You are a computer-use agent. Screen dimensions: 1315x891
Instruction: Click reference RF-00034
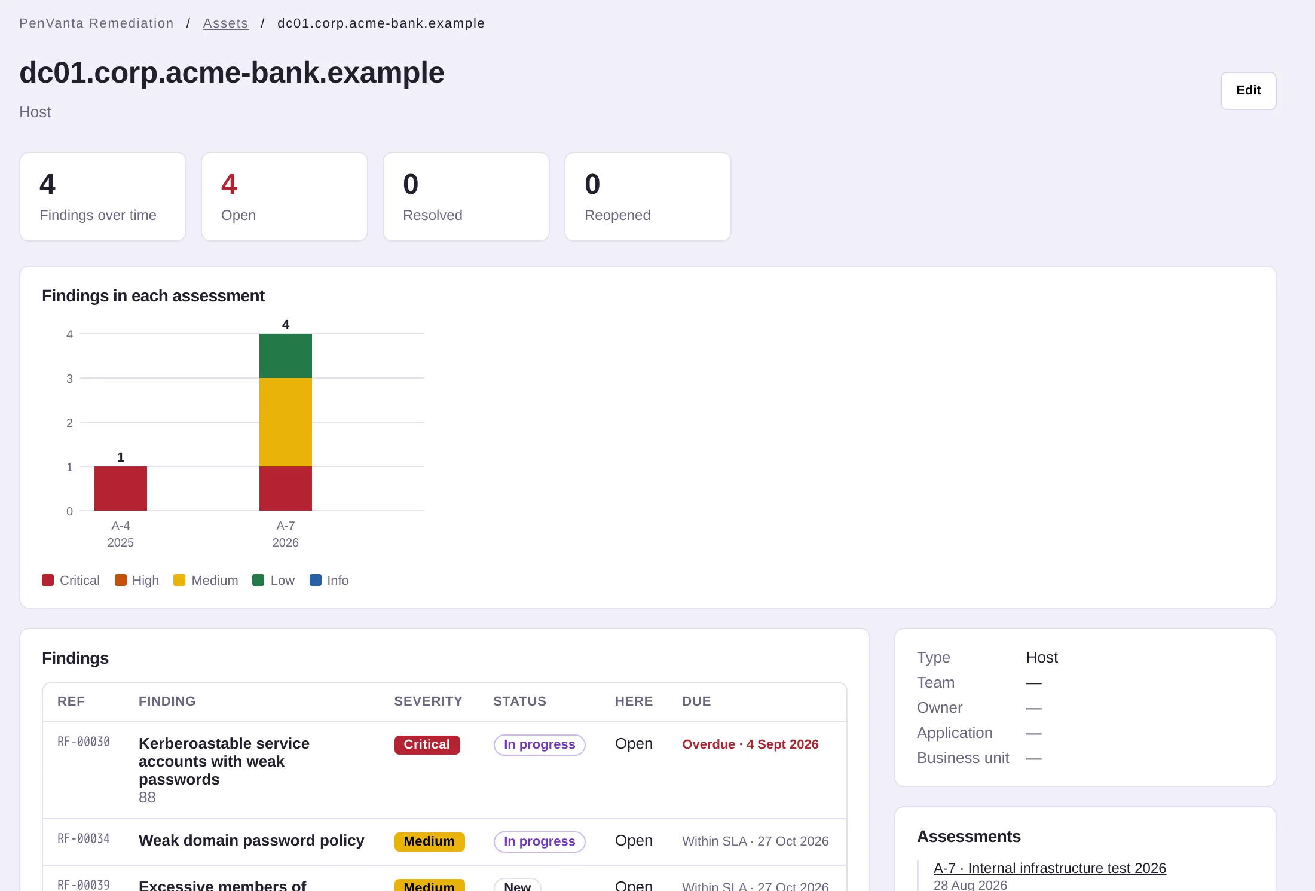tap(84, 838)
